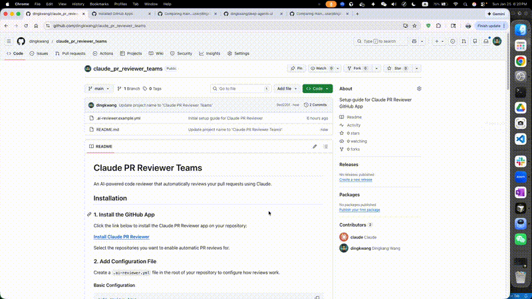This screenshot has height=299, width=532.
Task: Open the green shield extension icon
Action: (428, 26)
